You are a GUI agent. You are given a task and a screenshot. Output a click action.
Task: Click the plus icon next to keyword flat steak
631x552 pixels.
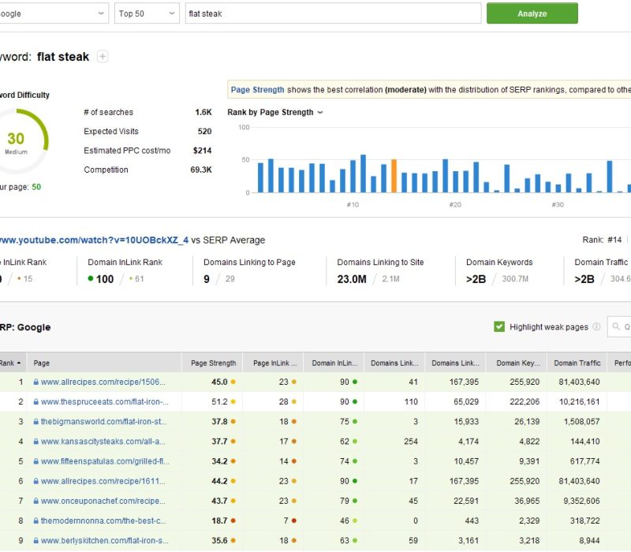(103, 56)
